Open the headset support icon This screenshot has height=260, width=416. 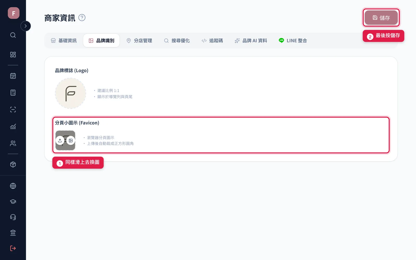click(x=13, y=217)
